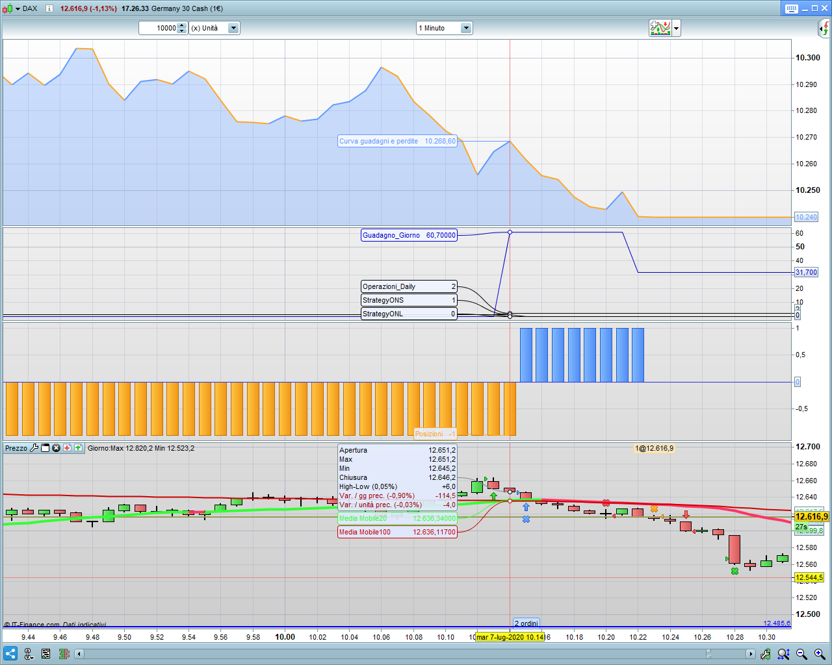
Task: Click the right-edge trading panel icon
Action: (824, 29)
